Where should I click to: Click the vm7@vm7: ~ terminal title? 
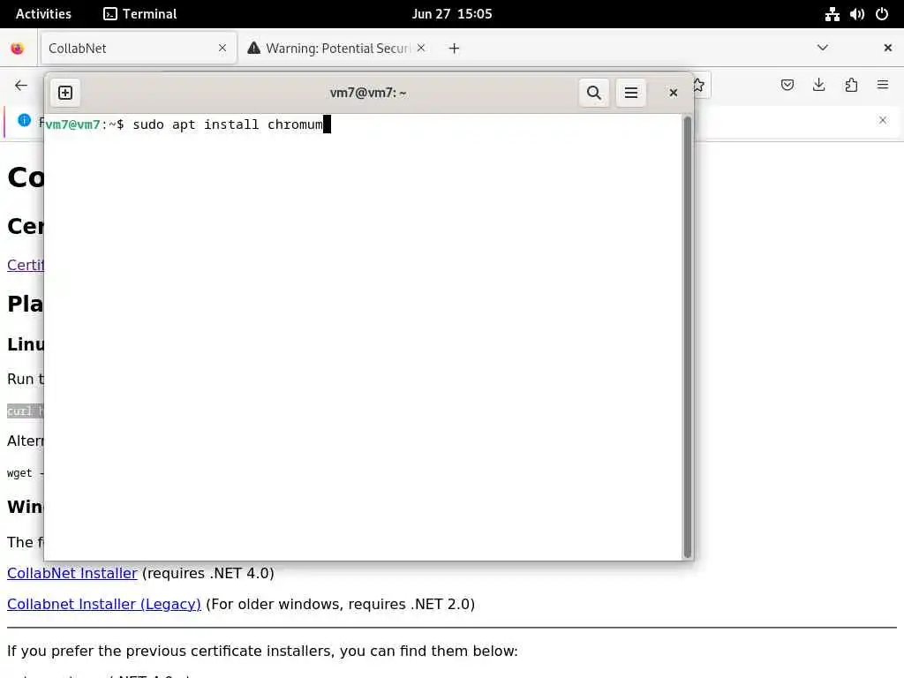[x=368, y=93]
